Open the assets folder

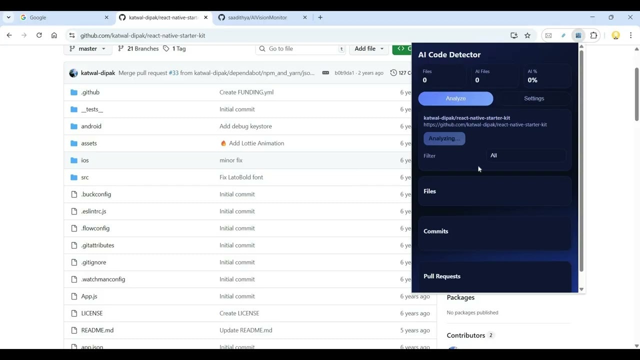coord(89,143)
